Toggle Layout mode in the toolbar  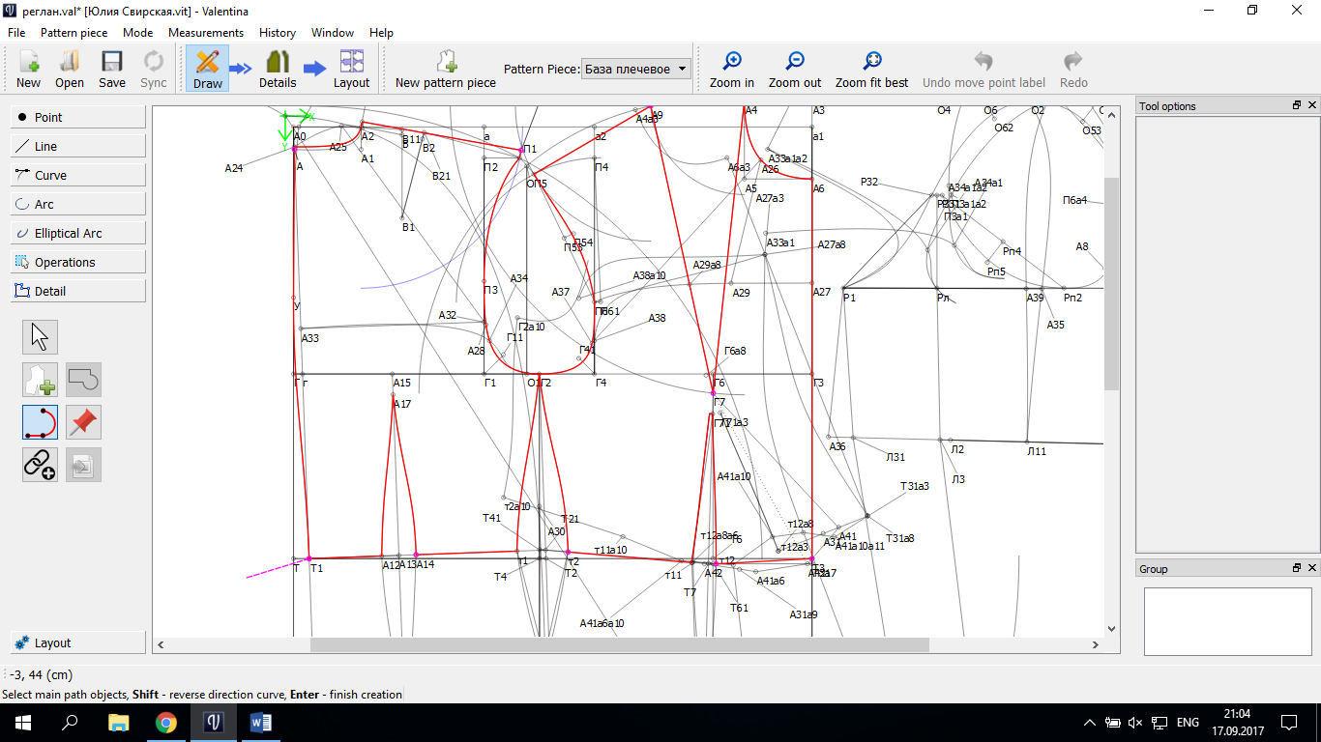click(351, 69)
